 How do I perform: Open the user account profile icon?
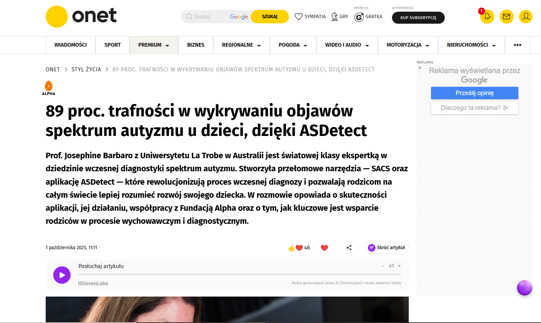(526, 16)
